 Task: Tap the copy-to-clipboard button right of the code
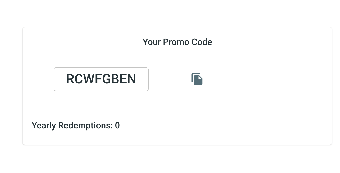(x=197, y=79)
